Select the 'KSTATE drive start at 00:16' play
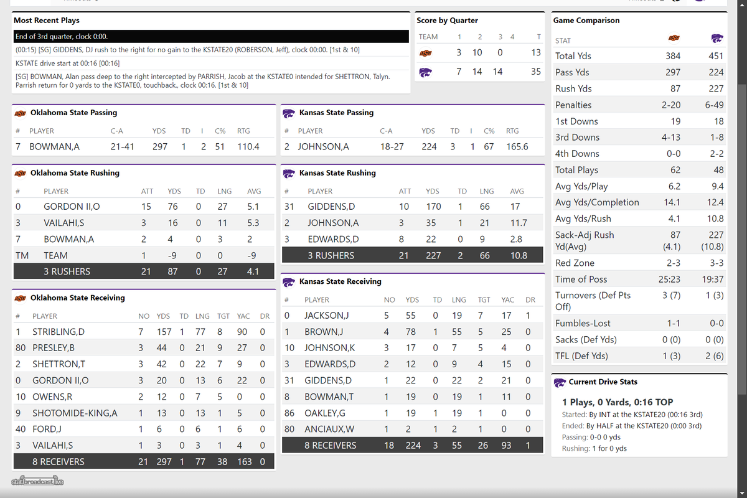Screen dimensions: 747x498 pos(212,63)
